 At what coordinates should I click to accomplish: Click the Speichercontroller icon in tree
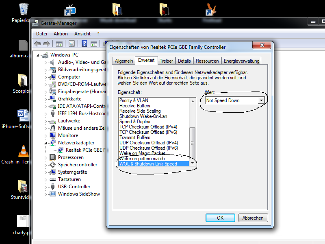[53, 165]
